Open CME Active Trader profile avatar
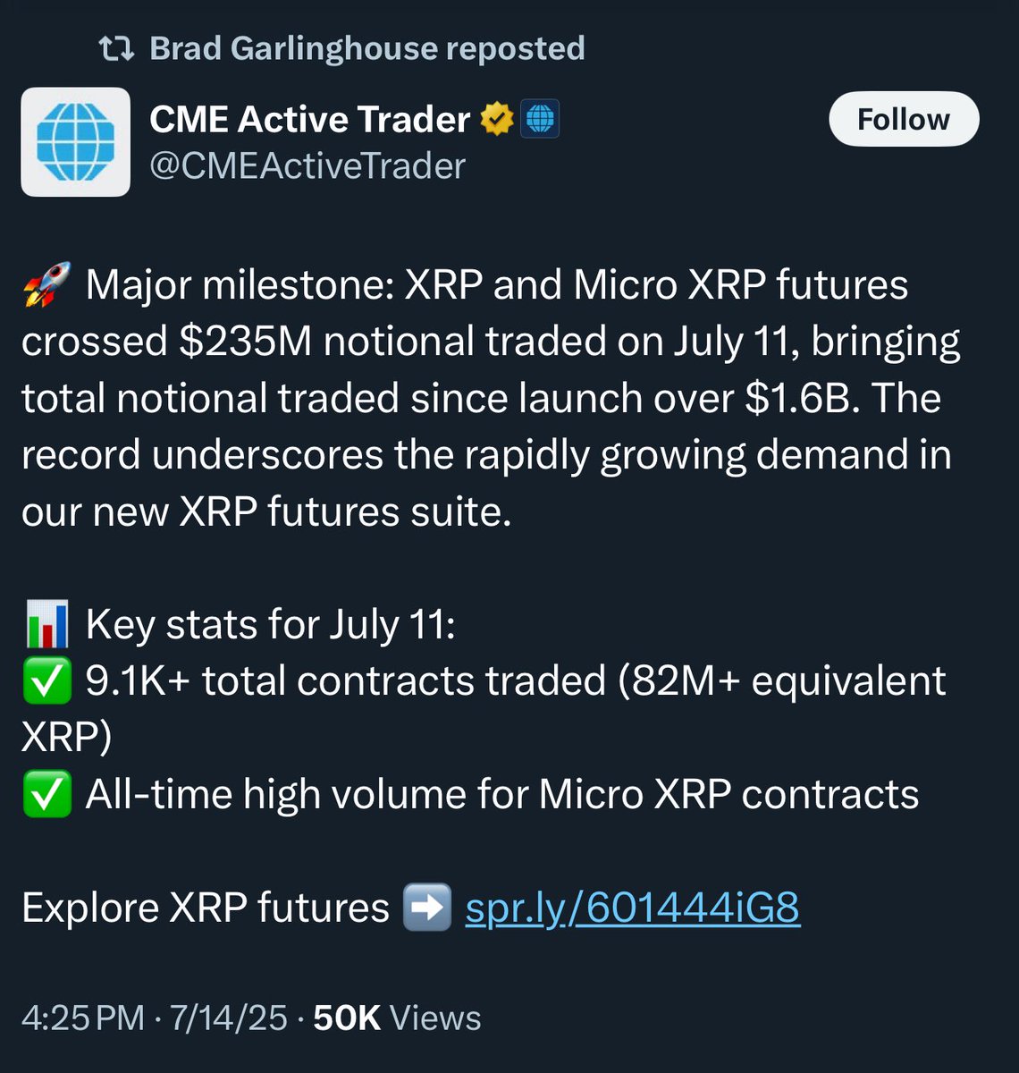This screenshot has width=1019, height=1073. click(x=76, y=141)
